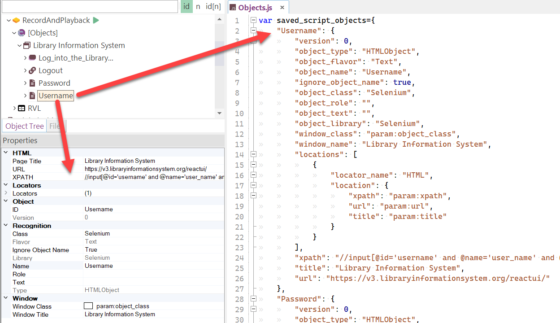The height and width of the screenshot is (323, 560).
Task: Click the green play icon beside RecordAndPlayback
Action: [96, 20]
